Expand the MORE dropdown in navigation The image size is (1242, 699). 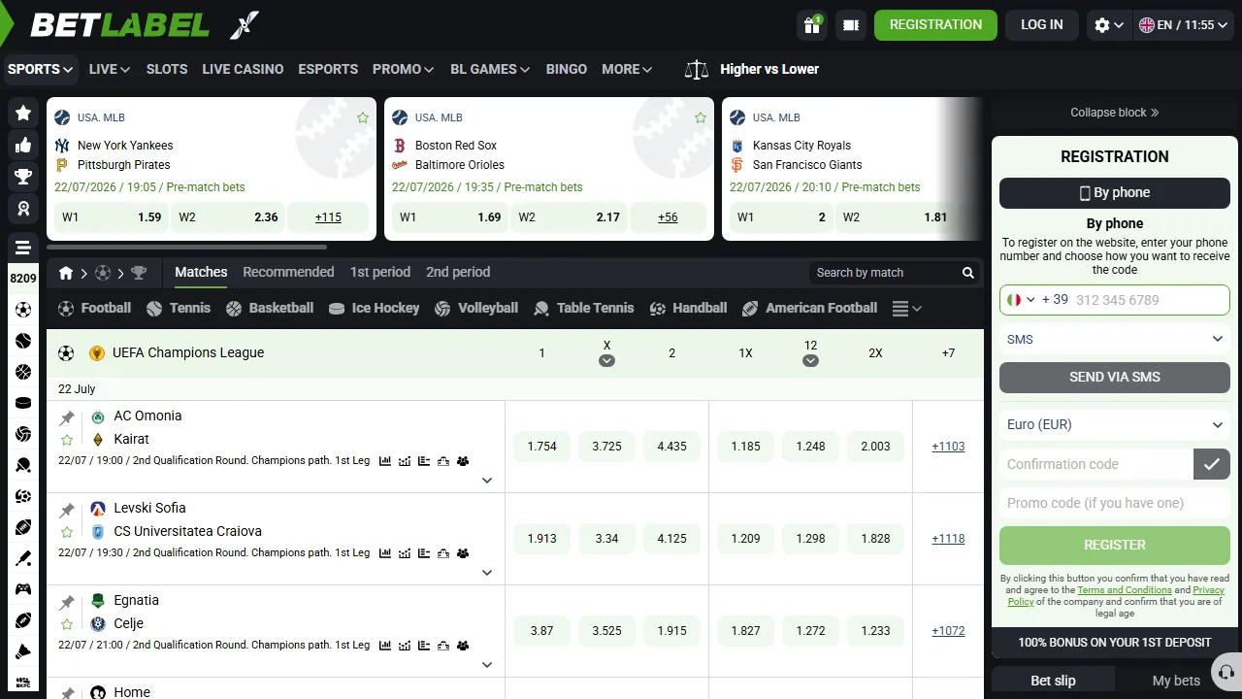627,69
